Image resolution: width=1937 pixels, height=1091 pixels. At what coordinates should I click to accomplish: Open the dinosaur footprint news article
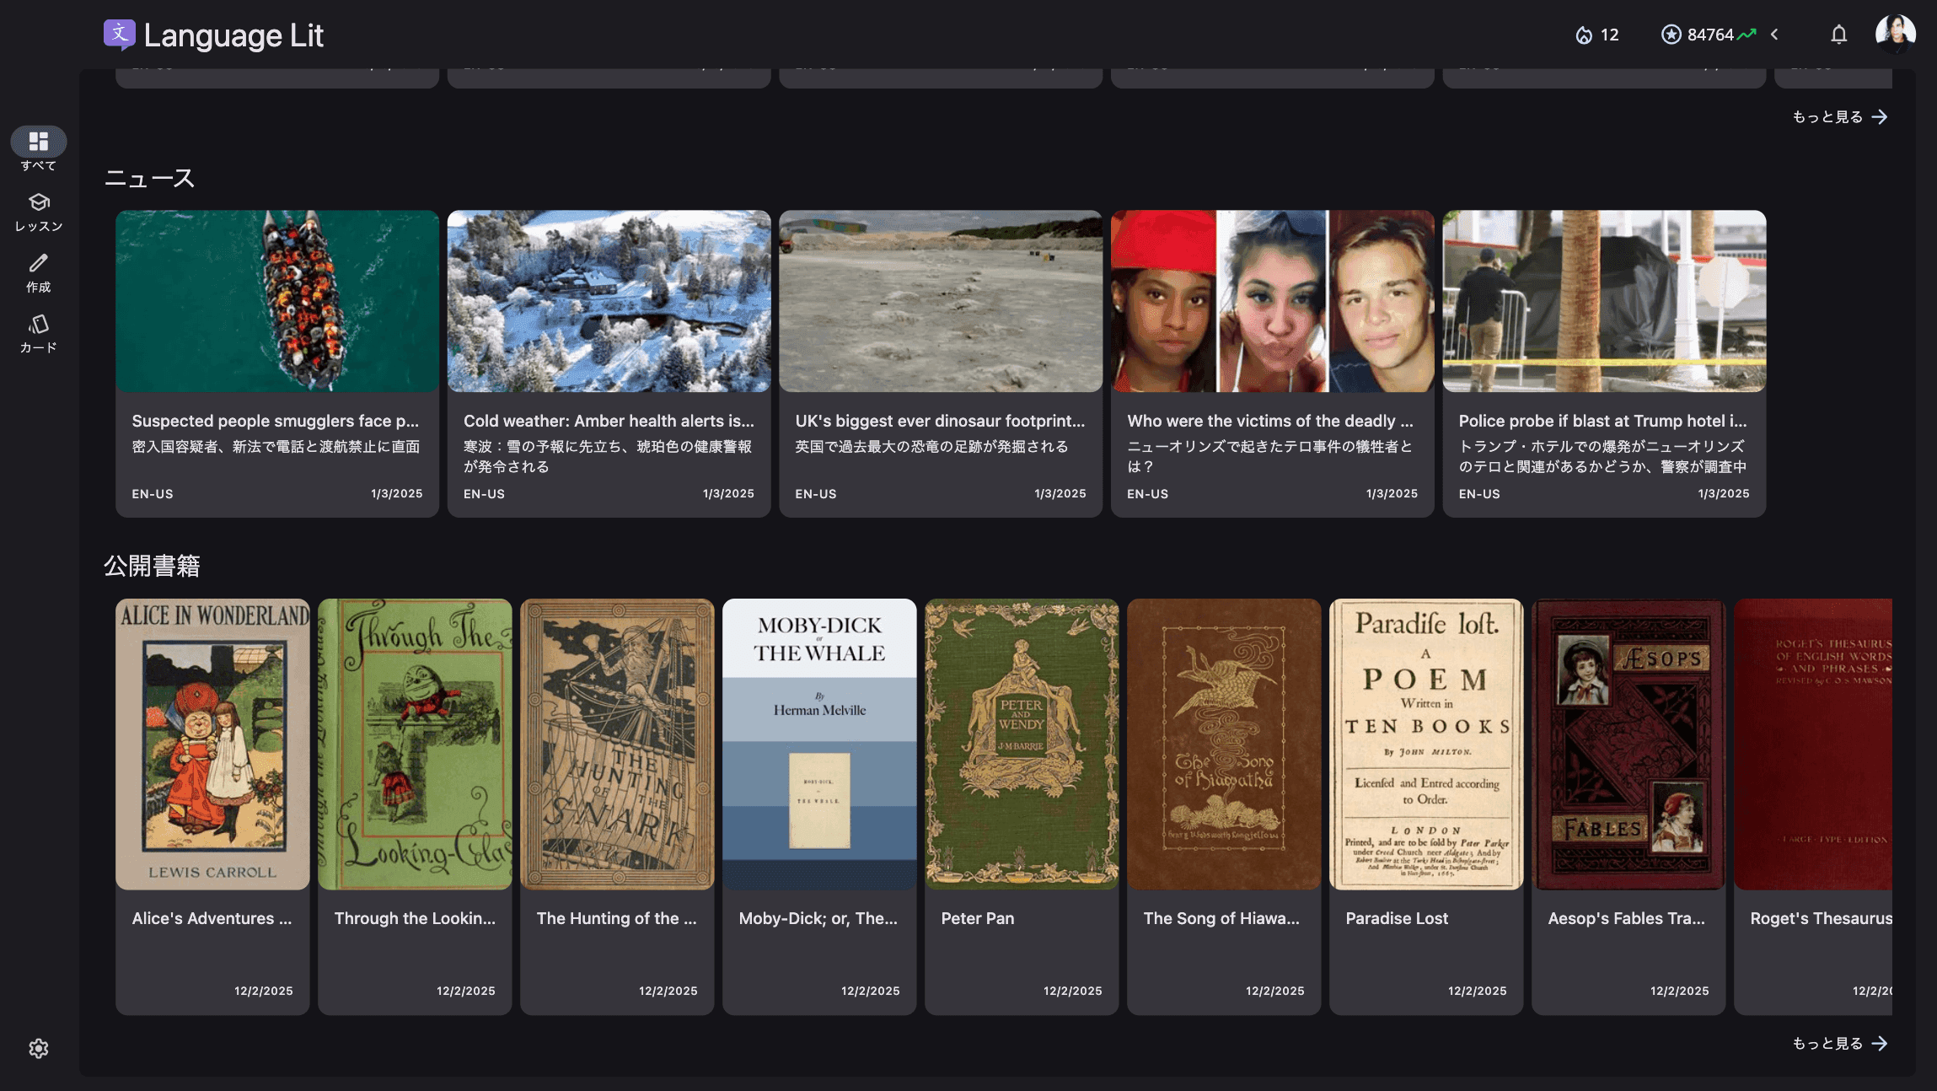pyautogui.click(x=941, y=363)
